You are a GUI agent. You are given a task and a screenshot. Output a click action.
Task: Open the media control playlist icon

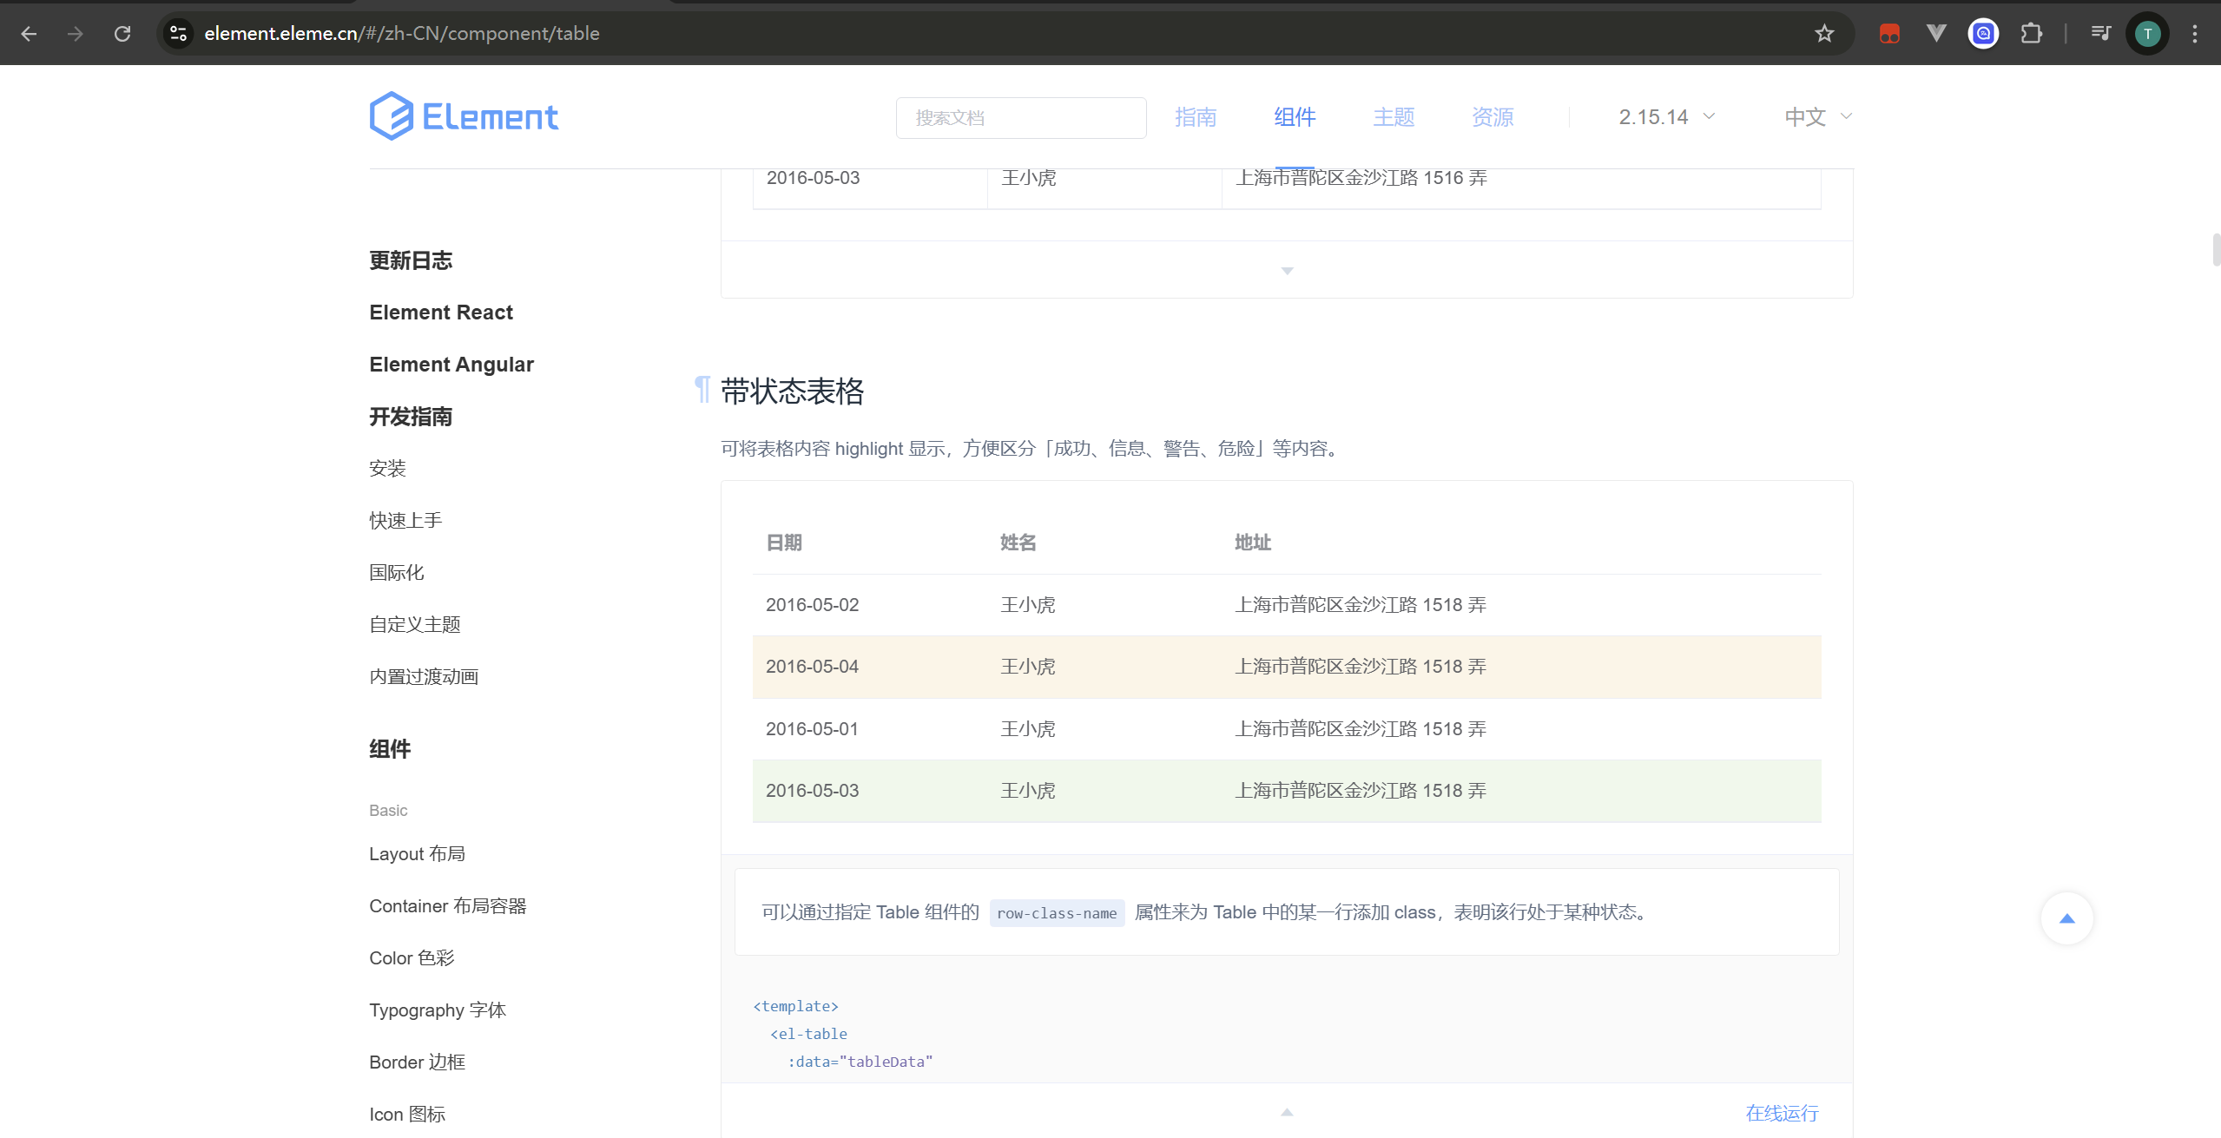click(2100, 34)
